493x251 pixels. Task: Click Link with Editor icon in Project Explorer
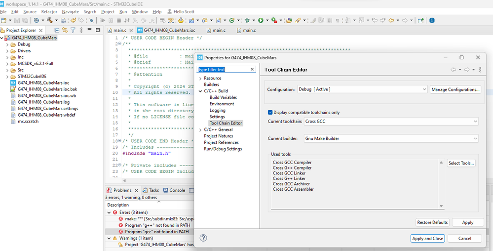click(x=64, y=30)
